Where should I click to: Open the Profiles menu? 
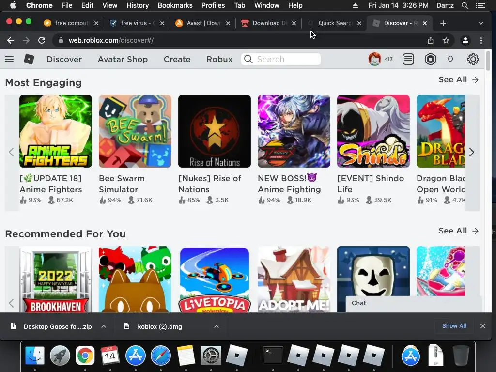pyautogui.click(x=213, y=5)
